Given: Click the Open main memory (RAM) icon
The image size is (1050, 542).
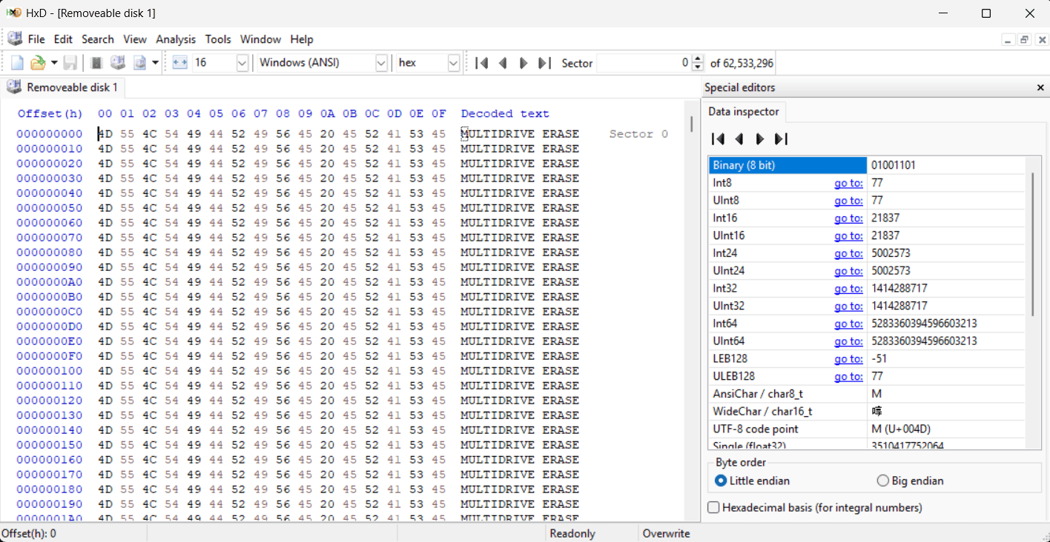Looking at the screenshot, I should pos(96,63).
